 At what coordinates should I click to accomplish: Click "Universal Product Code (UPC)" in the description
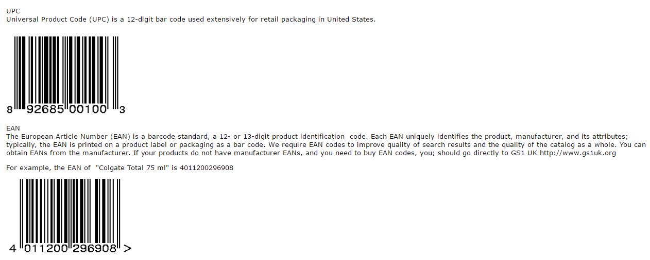pos(58,20)
